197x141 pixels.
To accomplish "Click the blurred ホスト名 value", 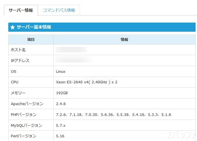I will point(71,50).
